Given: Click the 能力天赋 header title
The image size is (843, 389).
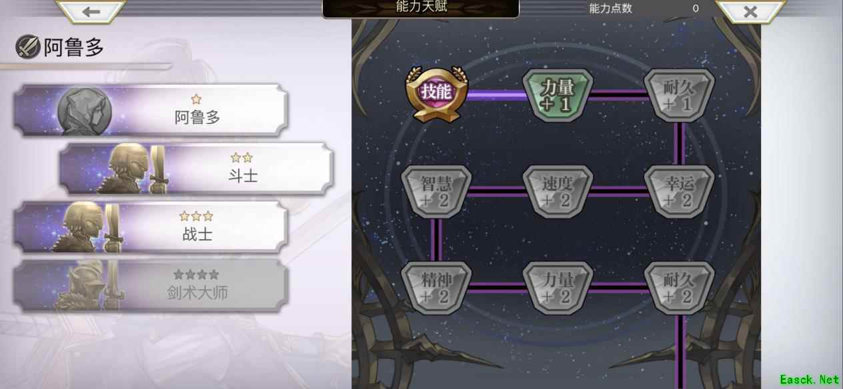Looking at the screenshot, I should pyautogui.click(x=421, y=7).
